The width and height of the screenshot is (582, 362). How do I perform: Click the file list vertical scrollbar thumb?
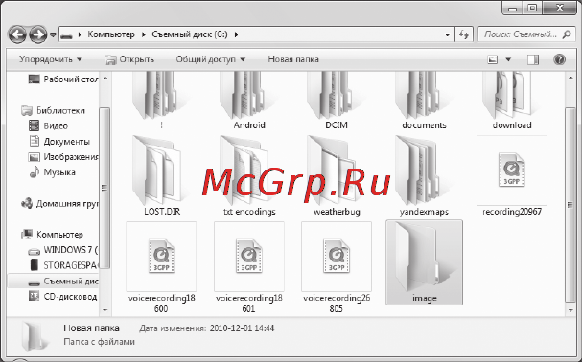pyautogui.click(x=570, y=204)
